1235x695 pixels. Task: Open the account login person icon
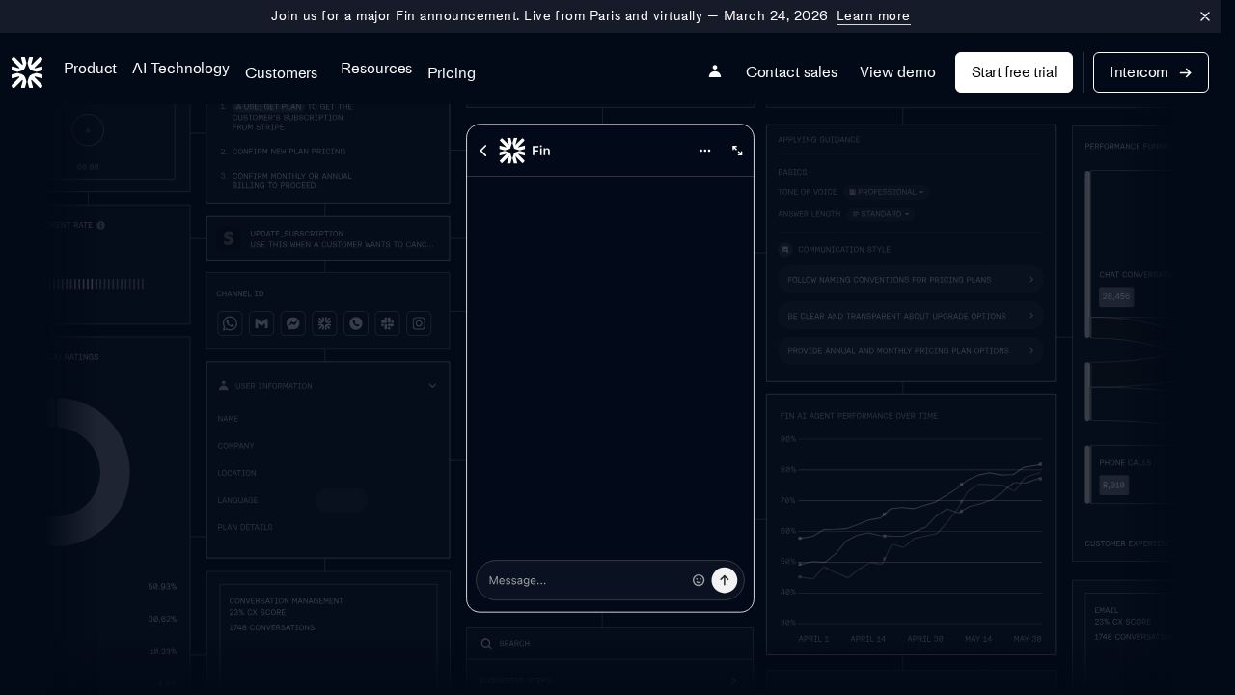click(715, 71)
